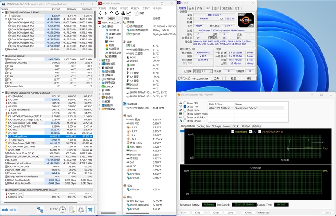This screenshot has width=336, height=216.
Task: Uncheck CPU graph legend checkbox
Action: tap(250, 131)
